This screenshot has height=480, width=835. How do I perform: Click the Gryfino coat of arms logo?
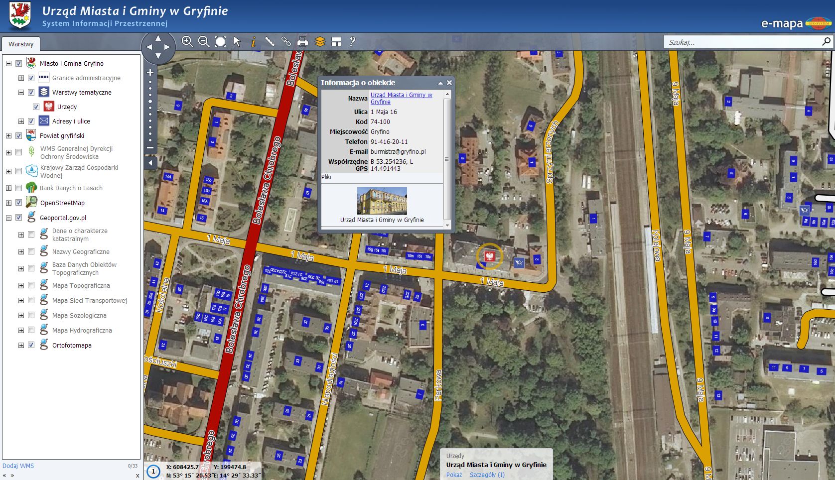pos(20,16)
